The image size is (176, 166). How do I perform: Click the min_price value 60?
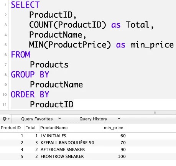tap(123, 136)
